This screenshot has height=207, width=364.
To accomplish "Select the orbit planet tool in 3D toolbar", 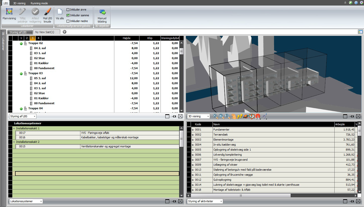I will [245, 116].
